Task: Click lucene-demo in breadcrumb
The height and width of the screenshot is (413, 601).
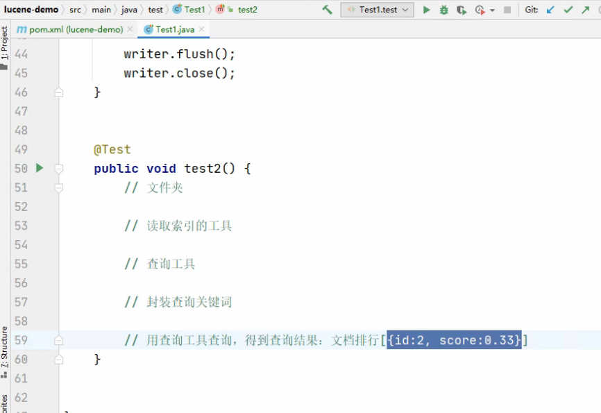Action: [x=31, y=10]
